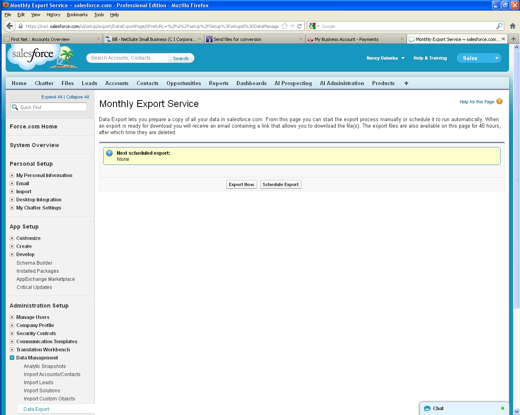Expand My Personal Information section
Image resolution: width=520 pixels, height=415 pixels.
click(x=12, y=175)
